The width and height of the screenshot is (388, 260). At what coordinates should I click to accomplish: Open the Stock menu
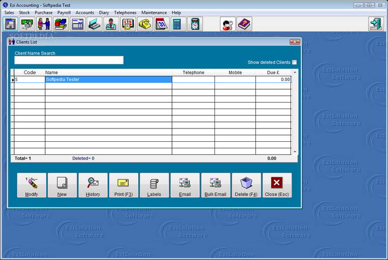[x=24, y=12]
